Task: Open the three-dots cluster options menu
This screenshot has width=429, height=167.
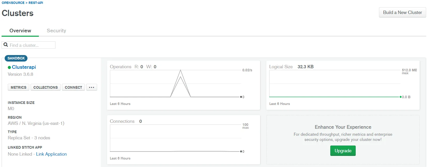Action: 92,87
